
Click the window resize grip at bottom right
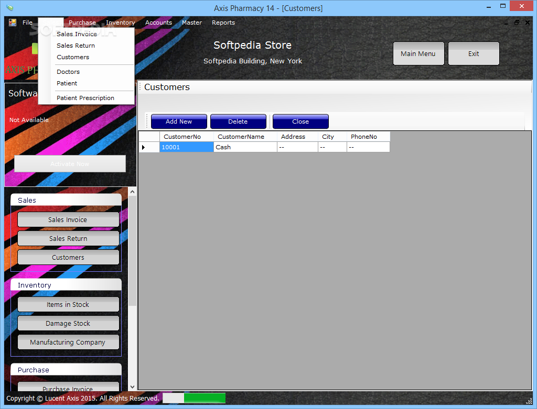(529, 401)
